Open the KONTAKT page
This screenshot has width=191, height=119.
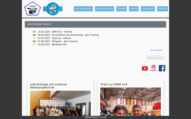click(162, 9)
